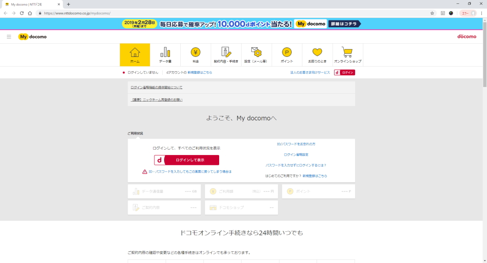Click the page vertical scrollbar thumb
The width and height of the screenshot is (487, 263).
tap(485, 54)
